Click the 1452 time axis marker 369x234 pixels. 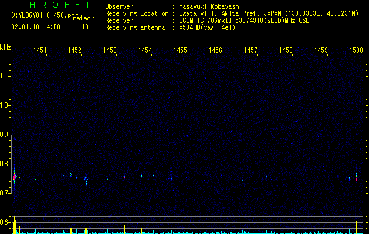pos(75,50)
